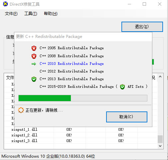This screenshot has width=168, height=160.
Task: Click the API Sets label
Action: click(x=135, y=86)
